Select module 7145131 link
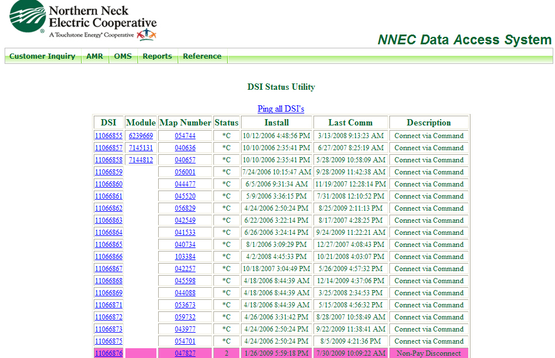 [x=141, y=148]
